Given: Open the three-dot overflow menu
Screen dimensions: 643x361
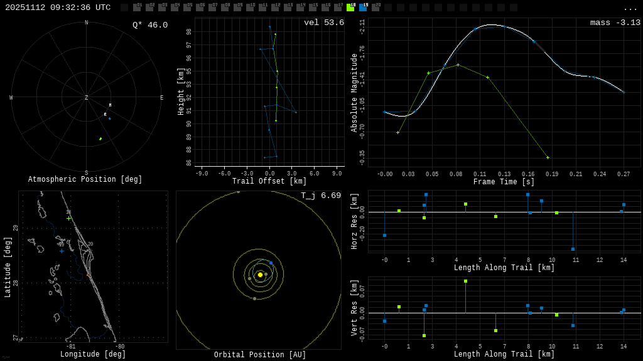Looking at the screenshot, I should [630, 8].
